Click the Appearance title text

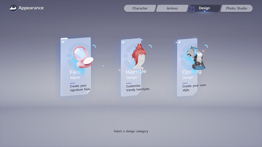(31, 8)
